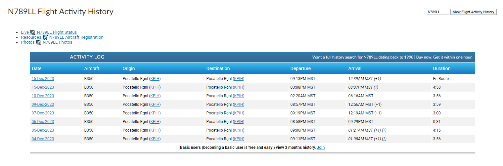Open the 10-Dec-2023 flight date link

coord(43,96)
